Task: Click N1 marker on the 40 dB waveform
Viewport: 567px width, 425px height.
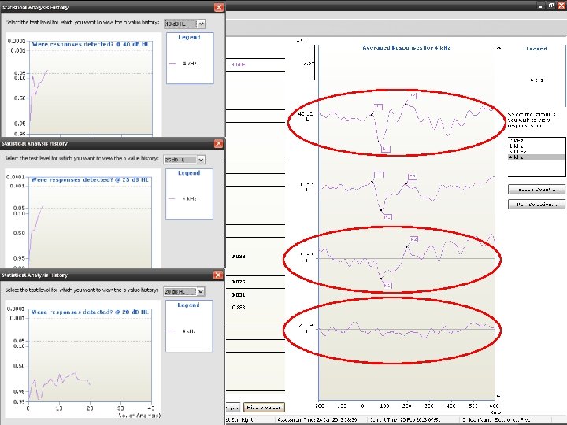Action: pyautogui.click(x=386, y=149)
